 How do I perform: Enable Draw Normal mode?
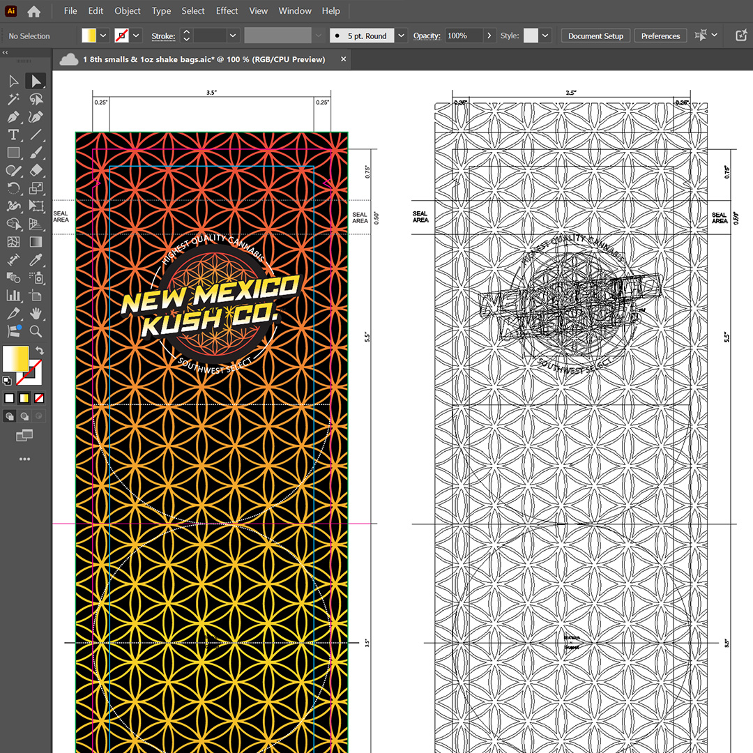[x=9, y=416]
